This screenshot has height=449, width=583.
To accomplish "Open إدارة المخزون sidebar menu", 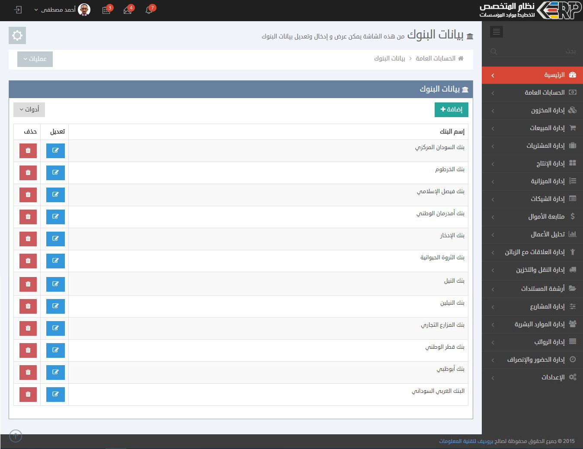I will (x=548, y=110).
